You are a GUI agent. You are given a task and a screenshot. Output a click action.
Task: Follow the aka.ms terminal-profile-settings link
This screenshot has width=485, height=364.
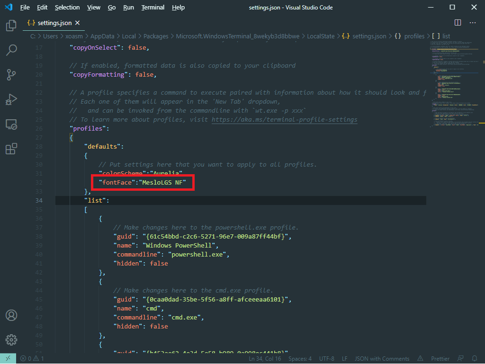284,120
